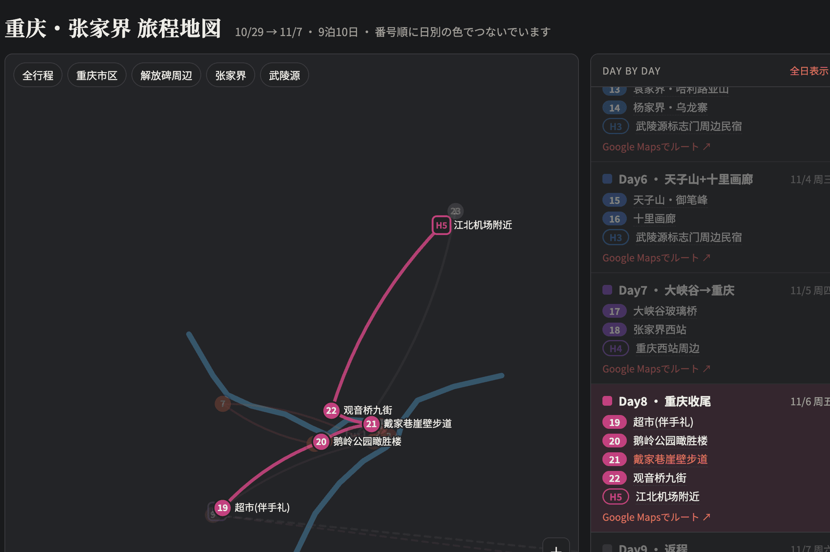830x552 pixels.
Task: Click faded map marker 23
Action: coord(456,211)
